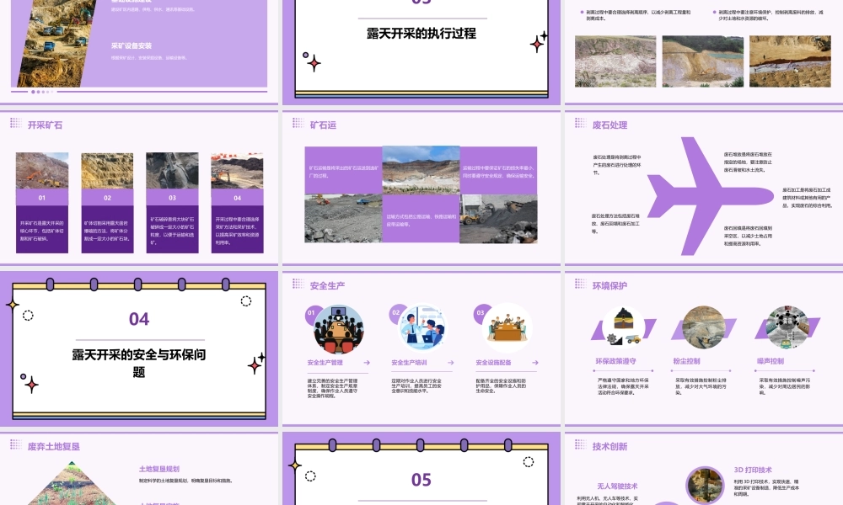Click the dotted grid icon beside 废石处理

[580, 124]
